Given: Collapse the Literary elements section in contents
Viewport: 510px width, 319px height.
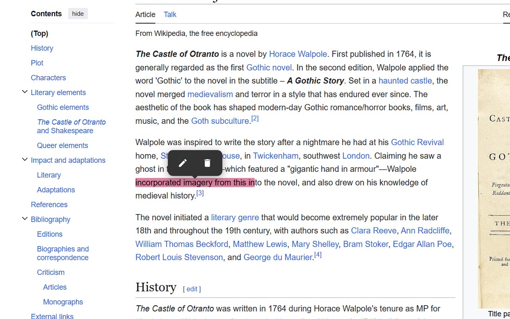Looking at the screenshot, I should point(25,92).
